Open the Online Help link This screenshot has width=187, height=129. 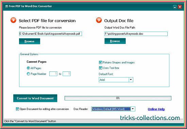click(x=156, y=109)
